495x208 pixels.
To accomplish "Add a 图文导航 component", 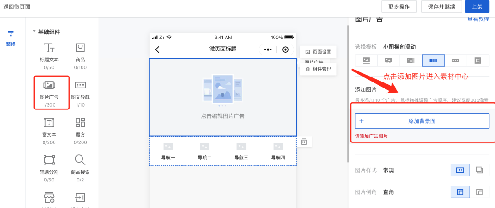I will pyautogui.click(x=80, y=93).
